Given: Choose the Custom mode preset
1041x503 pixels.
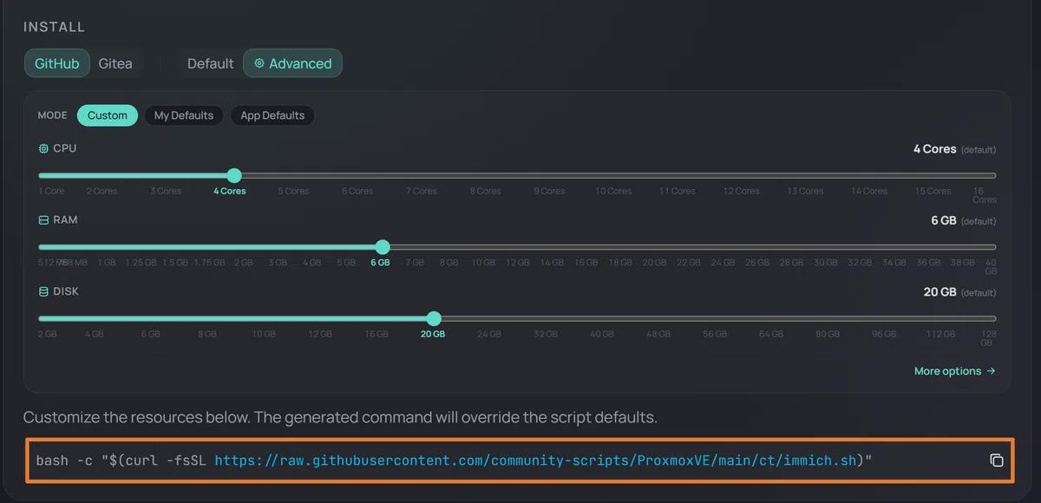Looking at the screenshot, I should click(x=108, y=115).
